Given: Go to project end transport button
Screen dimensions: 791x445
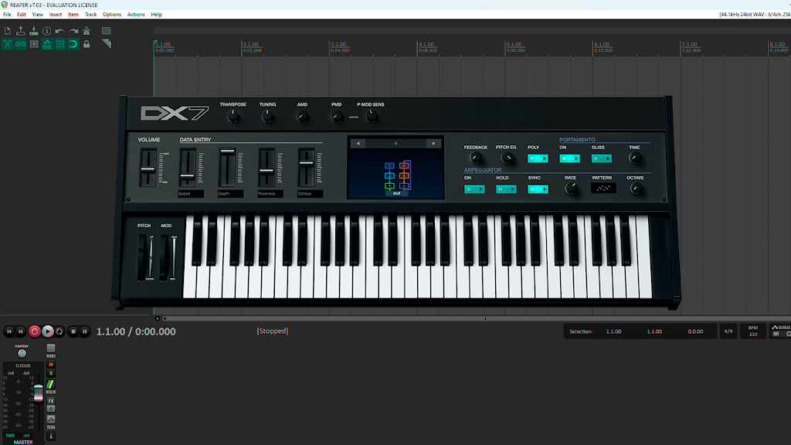Looking at the screenshot, I should [21, 331].
